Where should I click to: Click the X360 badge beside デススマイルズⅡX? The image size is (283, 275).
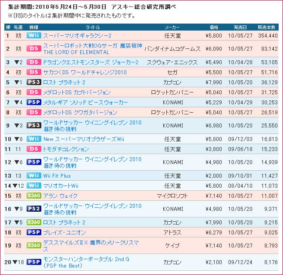pyautogui.click(x=34, y=245)
